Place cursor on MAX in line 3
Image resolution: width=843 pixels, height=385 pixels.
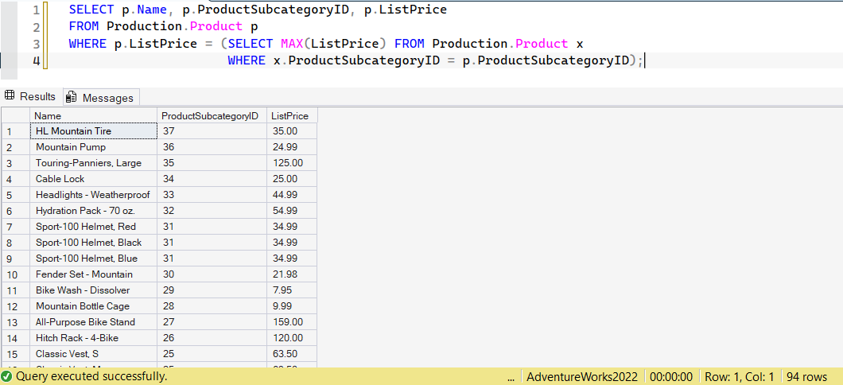tap(291, 44)
